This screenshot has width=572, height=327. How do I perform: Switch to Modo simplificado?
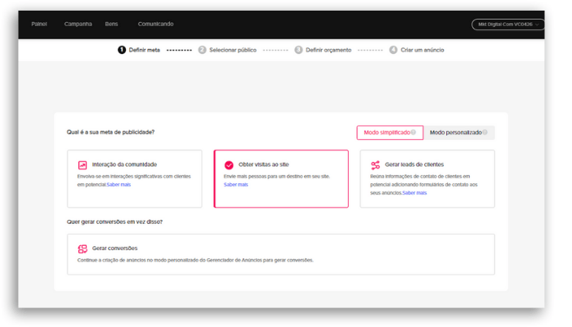click(x=390, y=132)
